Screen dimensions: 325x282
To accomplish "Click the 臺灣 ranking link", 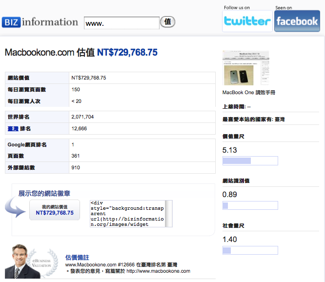I will (x=13, y=129).
